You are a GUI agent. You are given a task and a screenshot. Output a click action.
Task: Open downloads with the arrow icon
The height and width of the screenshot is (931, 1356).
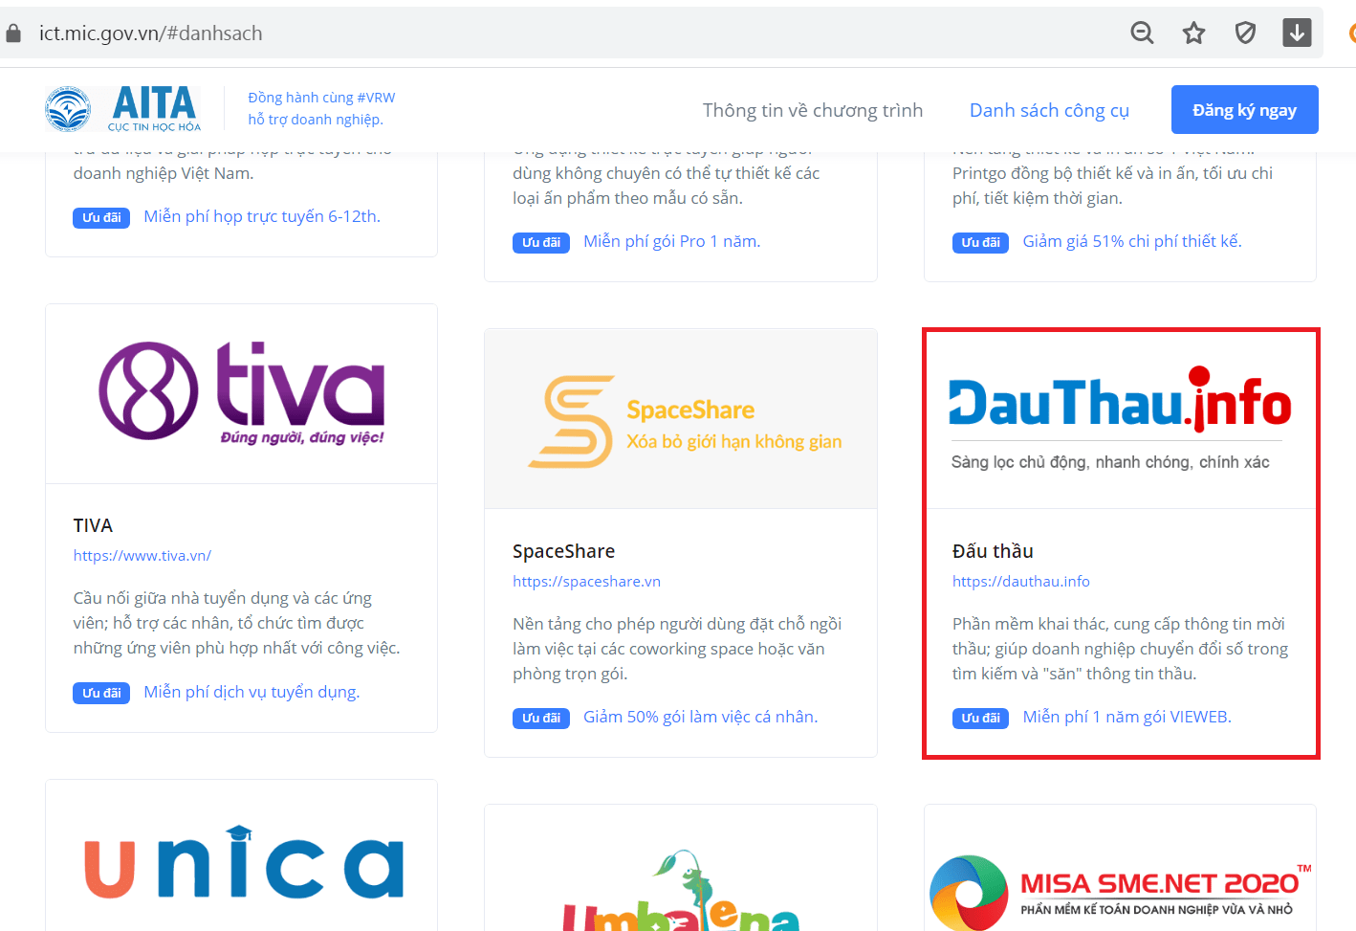click(x=1297, y=33)
